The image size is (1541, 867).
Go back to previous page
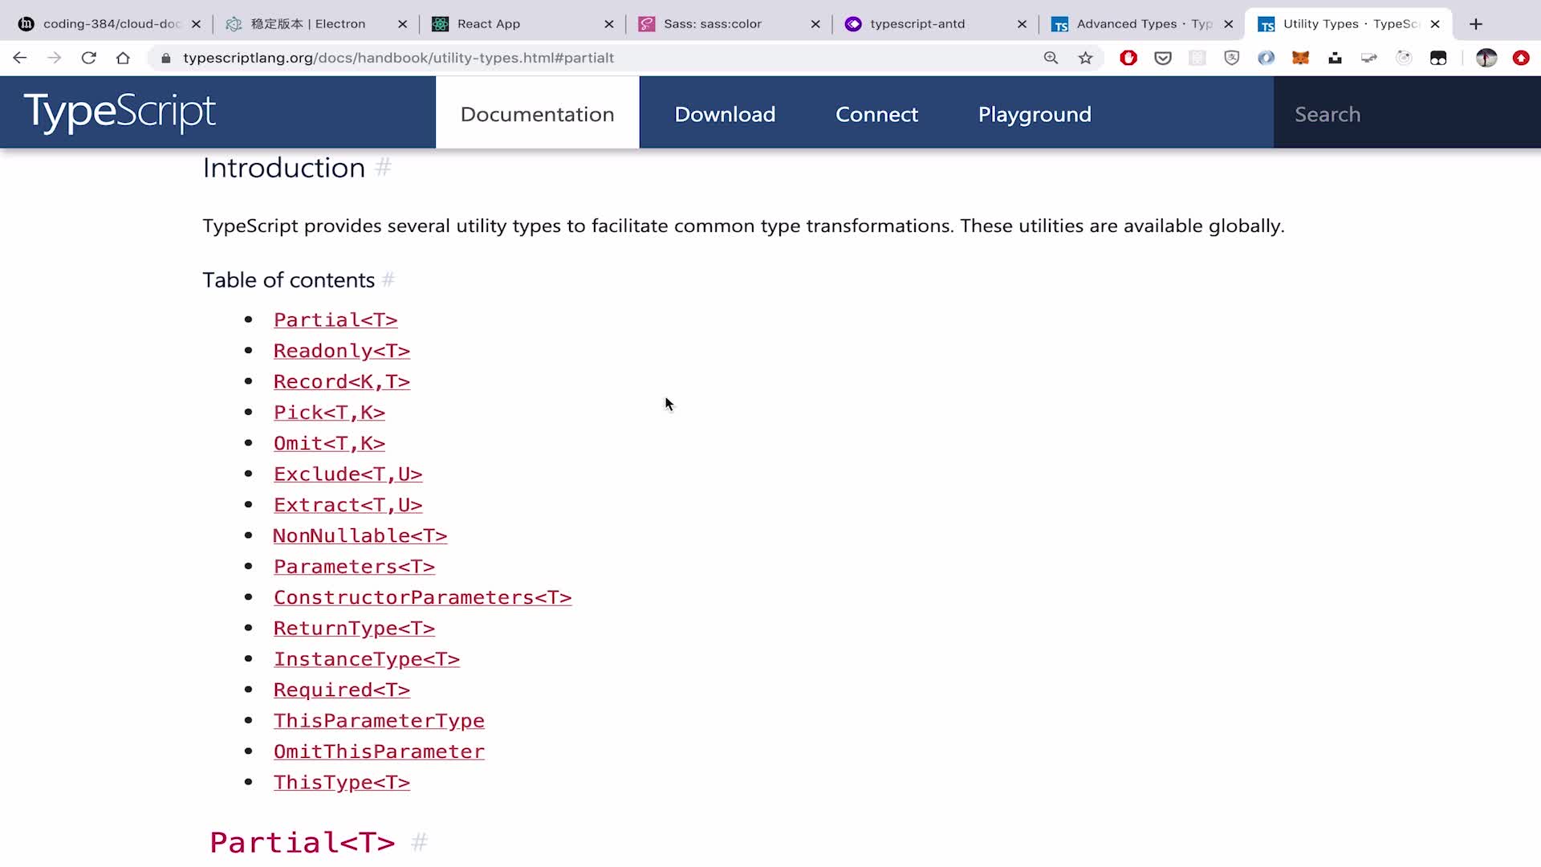point(20,58)
